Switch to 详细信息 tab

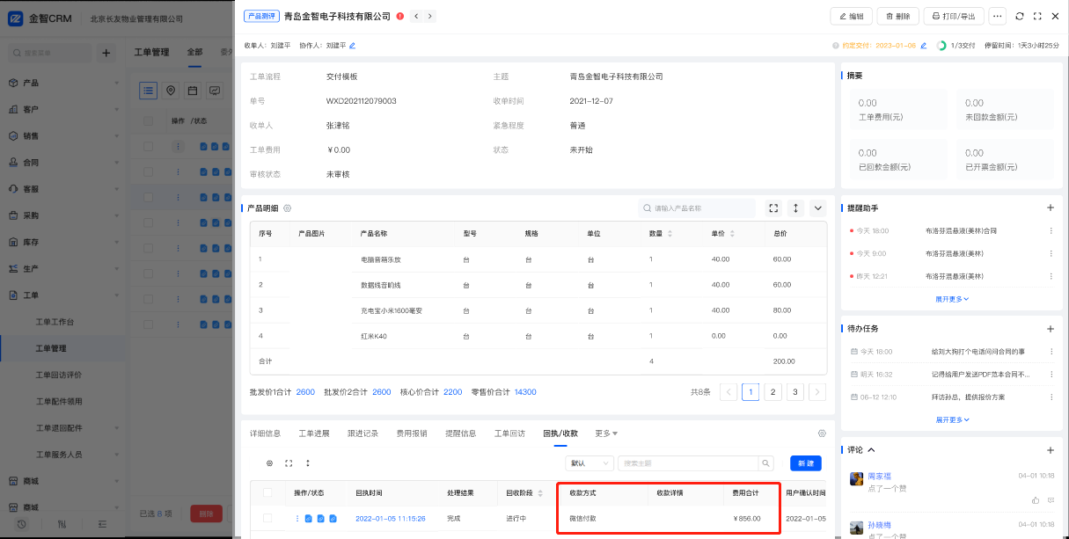pyautogui.click(x=265, y=433)
